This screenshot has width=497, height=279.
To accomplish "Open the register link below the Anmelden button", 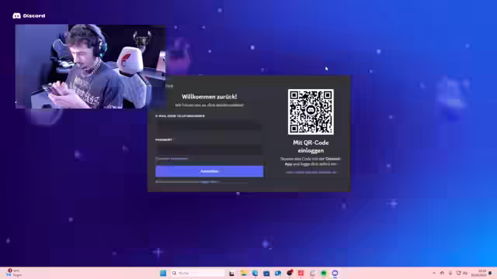I will coord(209,182).
